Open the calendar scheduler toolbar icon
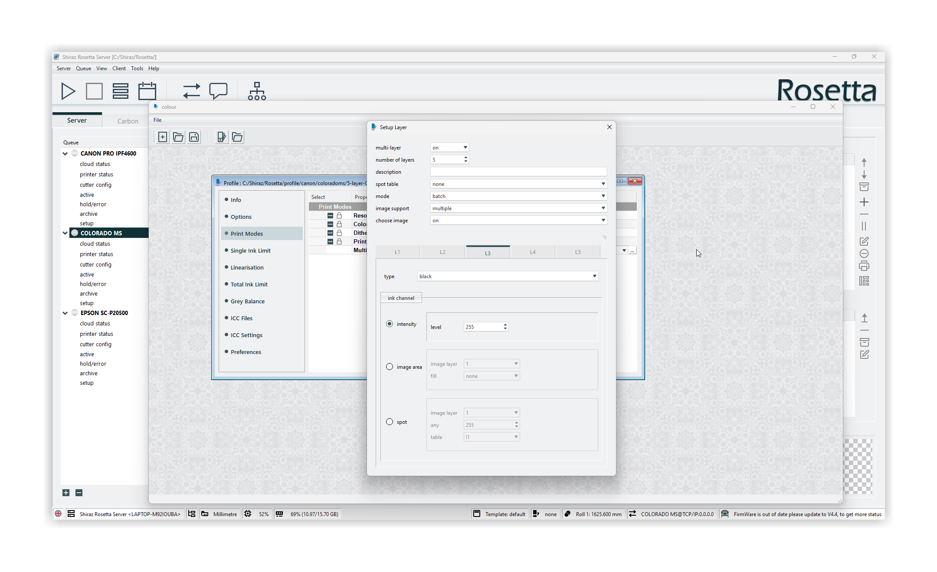This screenshot has height=572, width=937. point(147,91)
